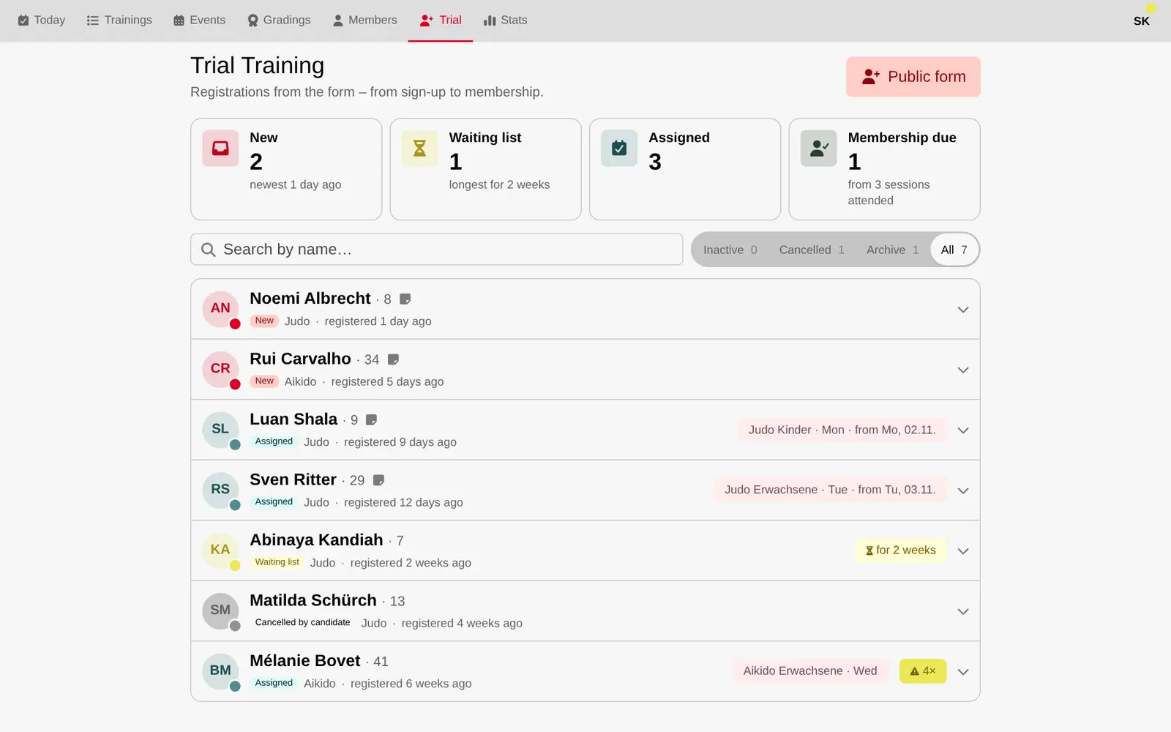
Task: Click the SL avatar of Luan Shala
Action: (220, 430)
